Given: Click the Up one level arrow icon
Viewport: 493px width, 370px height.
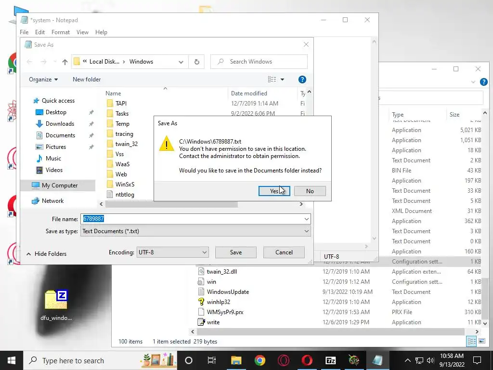Looking at the screenshot, I should point(65,62).
